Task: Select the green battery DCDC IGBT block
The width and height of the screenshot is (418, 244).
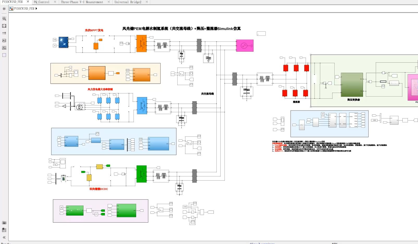Action: pyautogui.click(x=142, y=174)
